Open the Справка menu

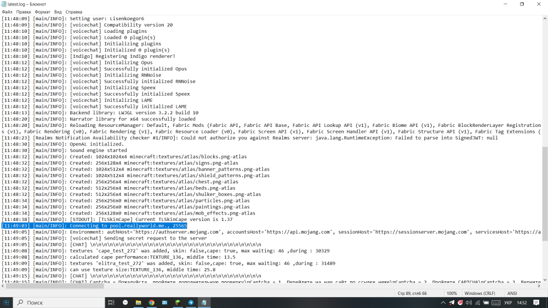click(74, 12)
